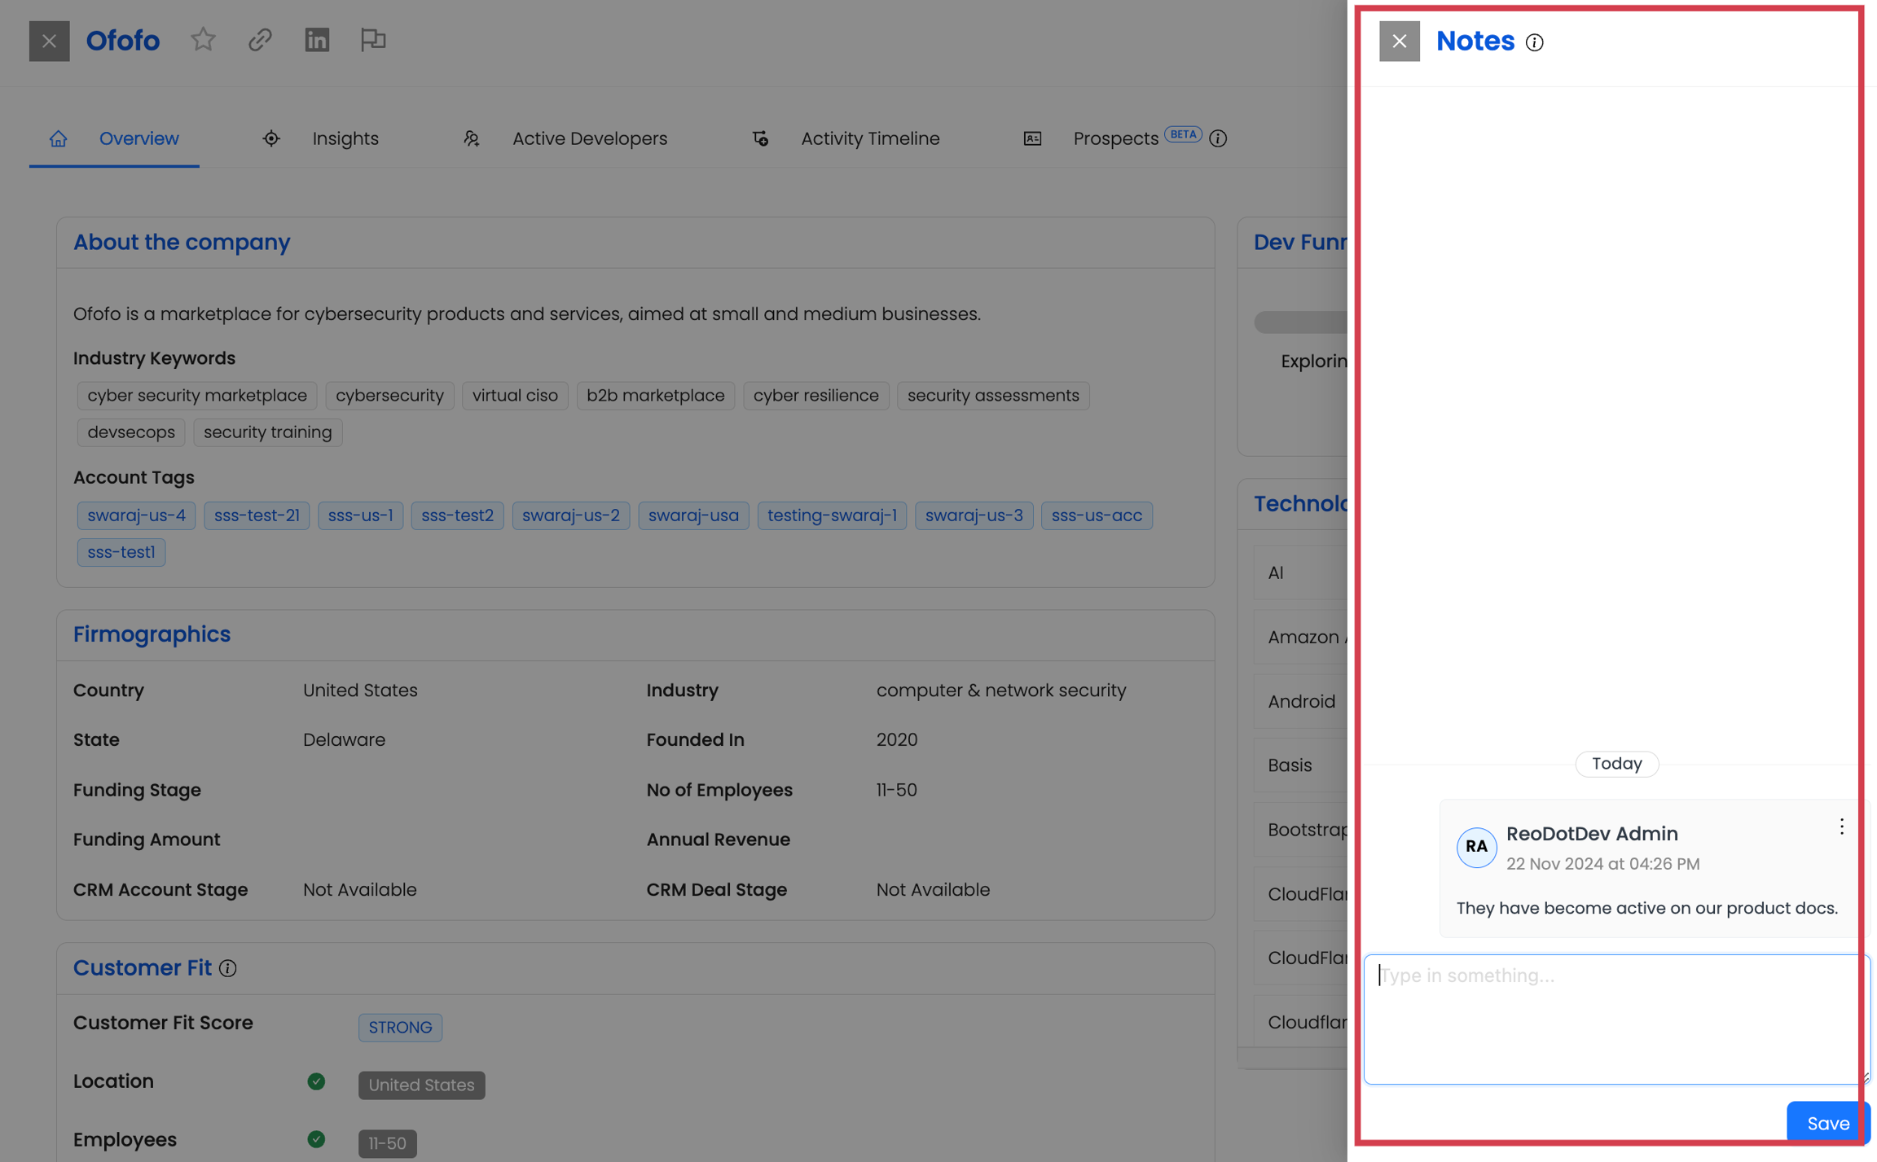Go to the Activity Timeline tab

click(869, 138)
